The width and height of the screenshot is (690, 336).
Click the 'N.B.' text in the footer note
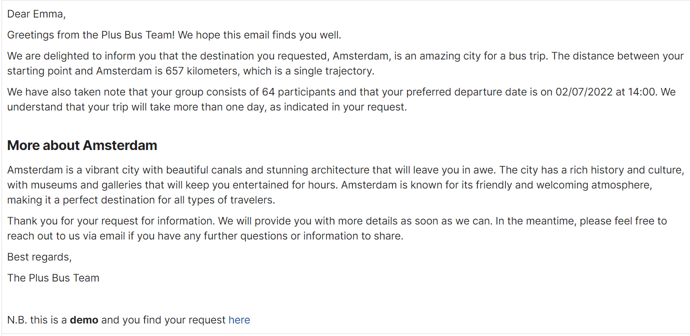(x=17, y=320)
